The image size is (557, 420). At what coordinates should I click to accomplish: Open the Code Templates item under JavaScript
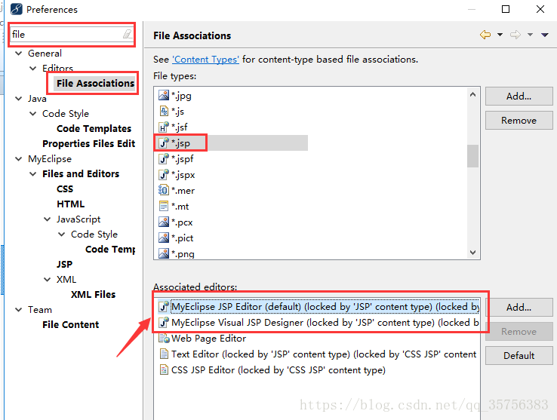[x=110, y=250]
